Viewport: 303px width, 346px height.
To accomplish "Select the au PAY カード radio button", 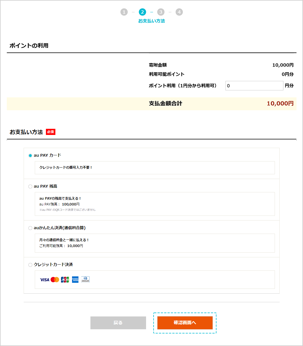I will pos(30,156).
